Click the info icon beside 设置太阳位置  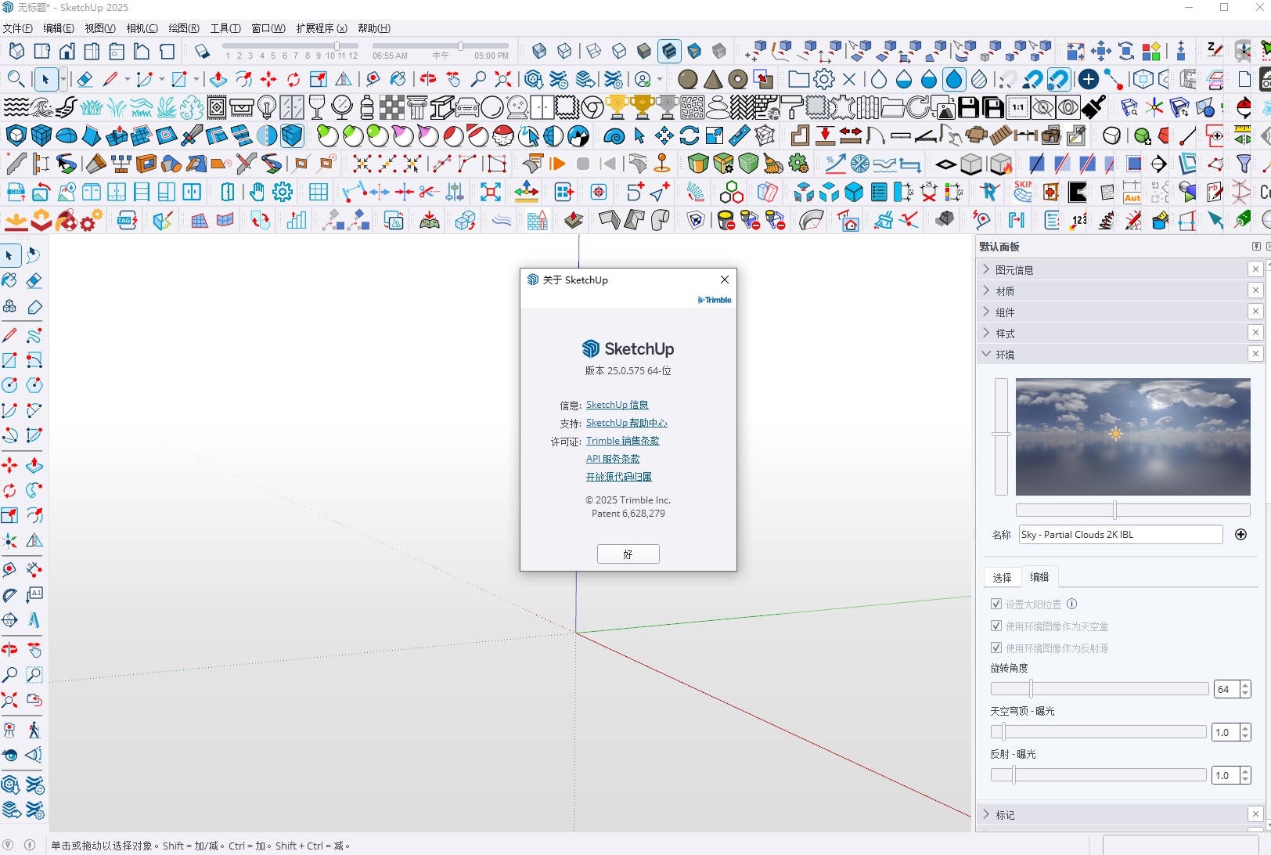(x=1071, y=604)
